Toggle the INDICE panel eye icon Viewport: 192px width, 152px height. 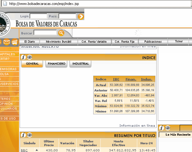pyautogui.click(x=30, y=57)
